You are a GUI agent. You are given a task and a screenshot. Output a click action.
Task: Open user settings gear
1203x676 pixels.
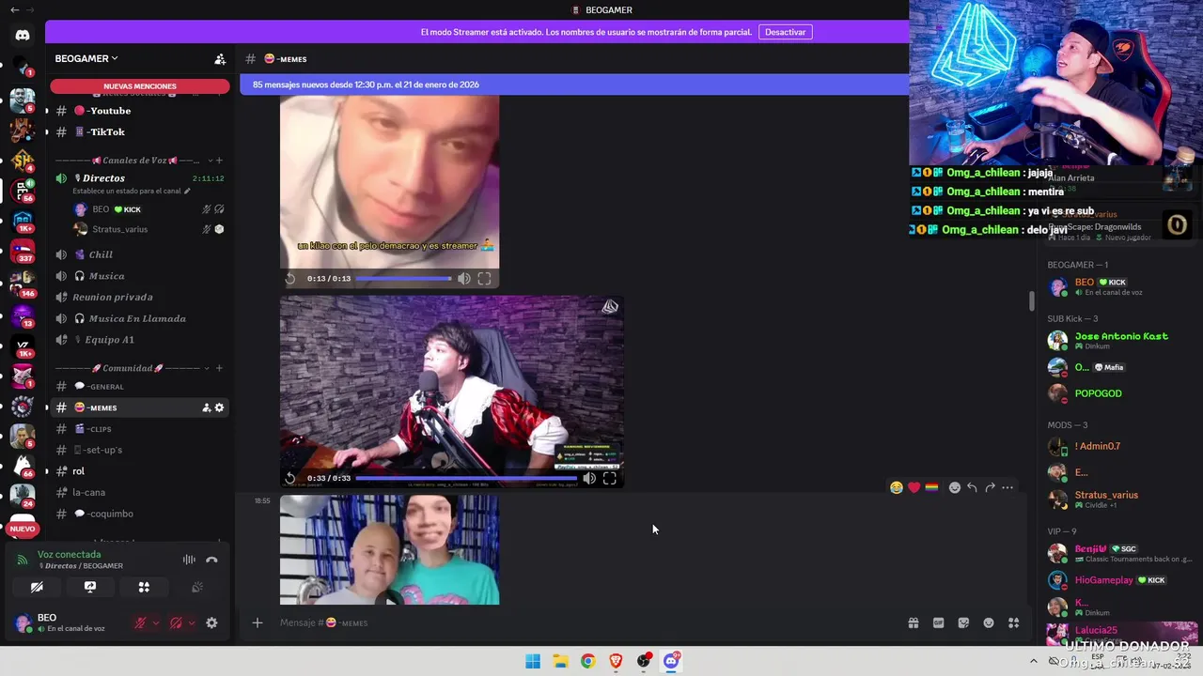[x=211, y=622]
